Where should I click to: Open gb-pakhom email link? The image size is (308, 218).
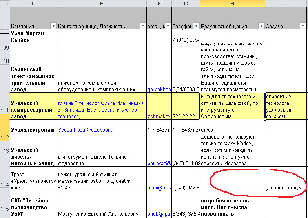click(159, 90)
